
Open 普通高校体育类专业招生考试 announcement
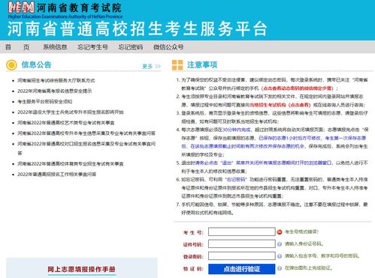tap(71, 164)
